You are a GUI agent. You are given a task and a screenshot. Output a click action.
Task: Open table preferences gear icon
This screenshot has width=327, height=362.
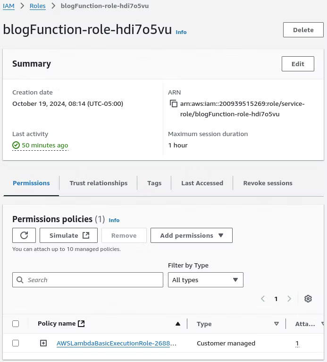point(308,299)
